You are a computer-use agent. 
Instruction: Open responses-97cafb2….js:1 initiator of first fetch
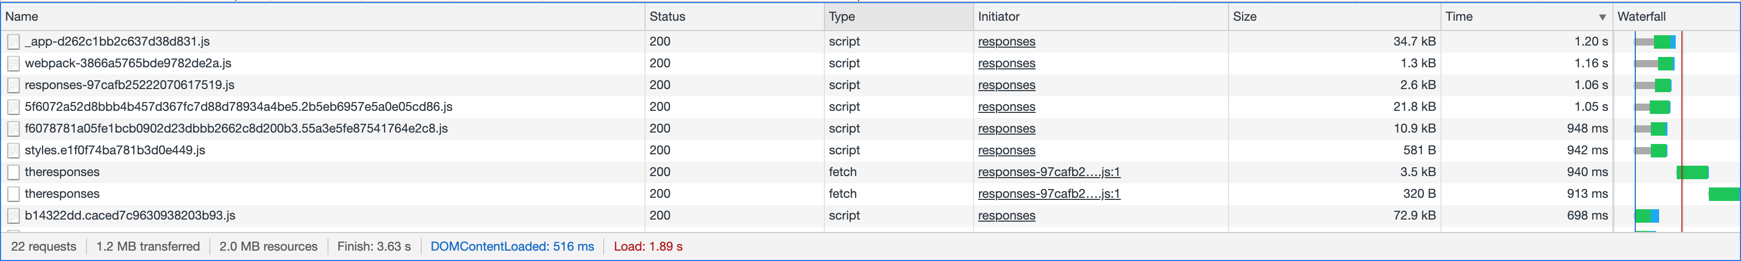tap(1049, 172)
